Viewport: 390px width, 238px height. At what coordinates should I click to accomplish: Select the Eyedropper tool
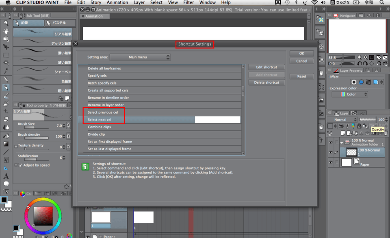(6, 71)
